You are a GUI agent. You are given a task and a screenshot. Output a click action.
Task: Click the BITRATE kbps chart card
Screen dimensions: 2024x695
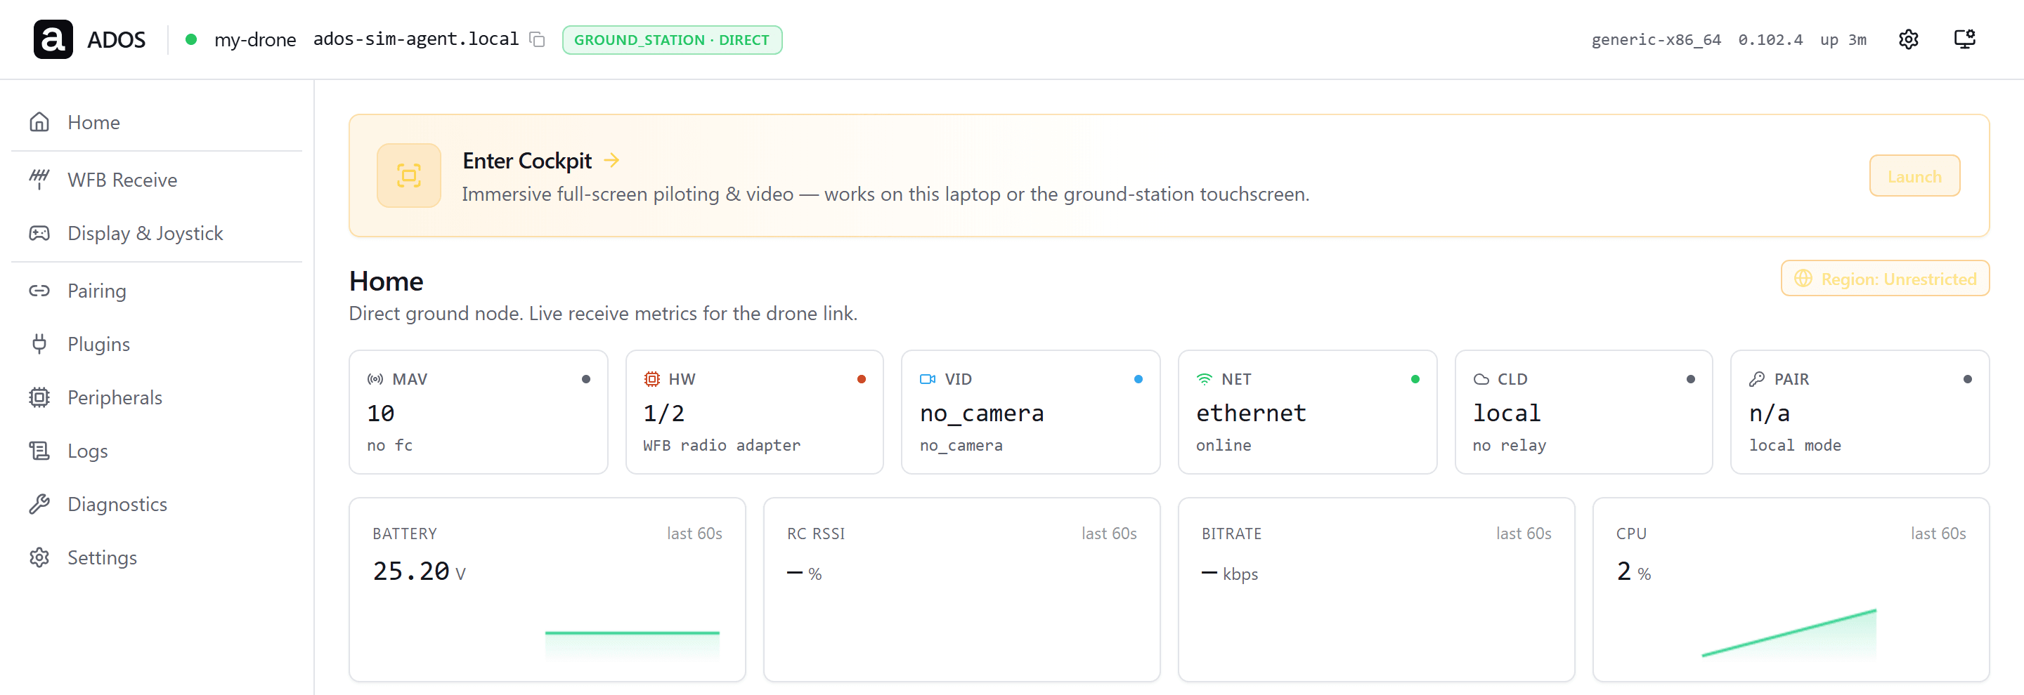(x=1377, y=590)
